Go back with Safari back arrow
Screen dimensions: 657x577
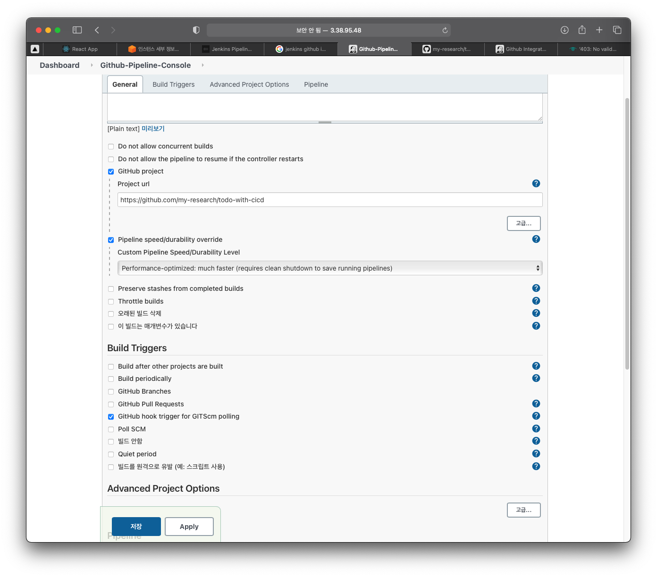(x=97, y=30)
